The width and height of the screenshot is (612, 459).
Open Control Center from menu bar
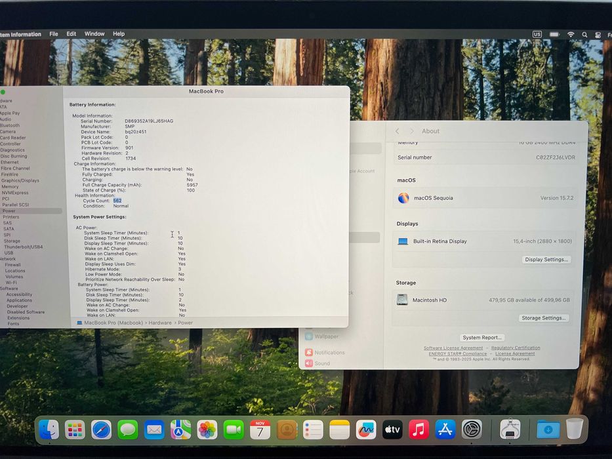tap(598, 34)
